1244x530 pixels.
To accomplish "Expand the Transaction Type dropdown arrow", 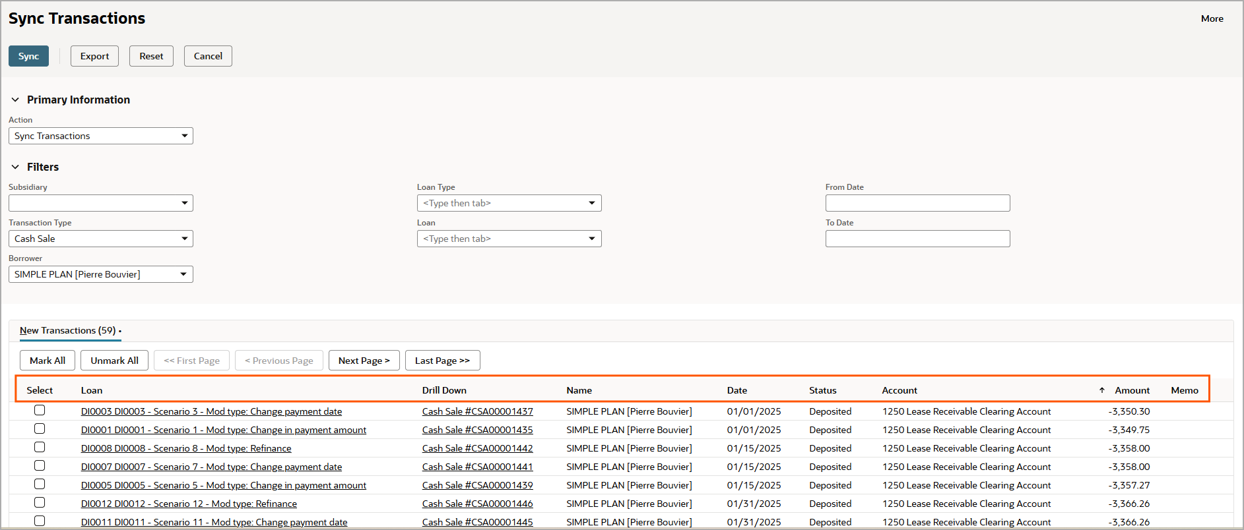I will point(184,239).
